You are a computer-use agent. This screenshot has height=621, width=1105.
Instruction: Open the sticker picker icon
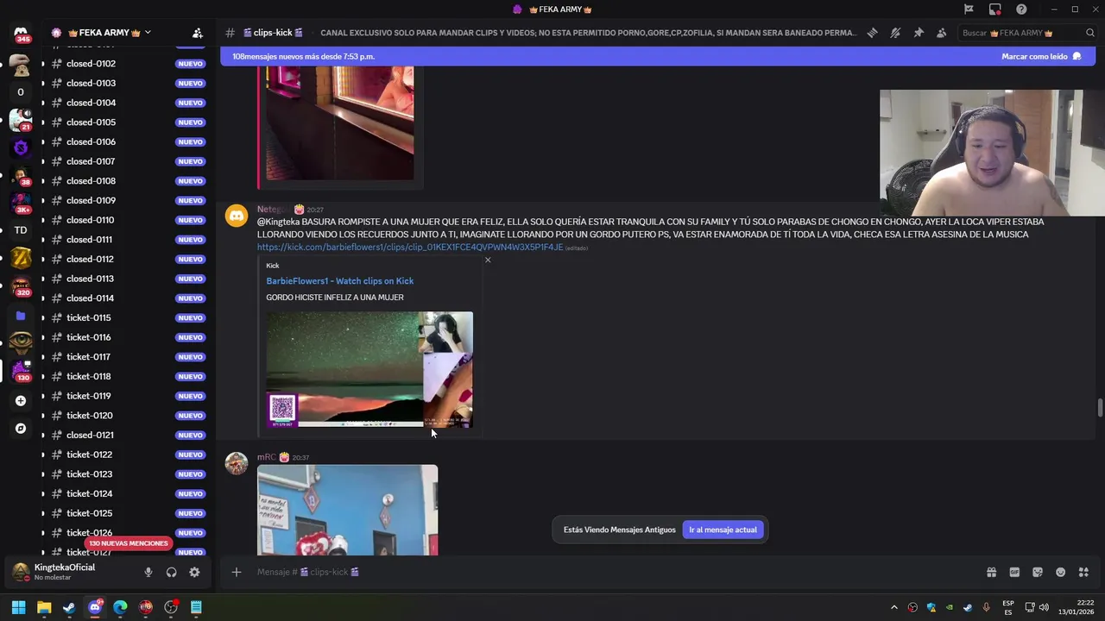1038,572
